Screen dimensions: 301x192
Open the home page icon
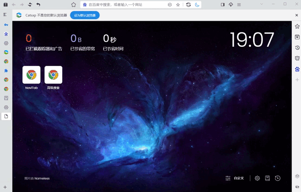pos(73,5)
